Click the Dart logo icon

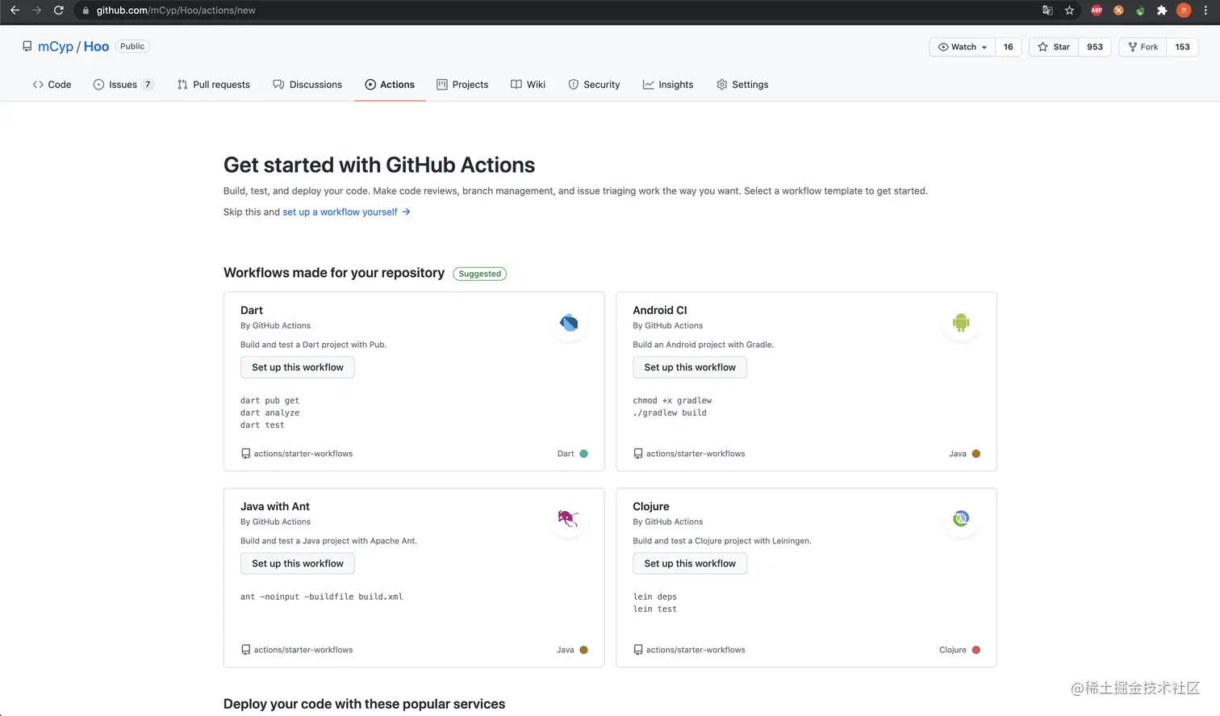click(x=569, y=323)
